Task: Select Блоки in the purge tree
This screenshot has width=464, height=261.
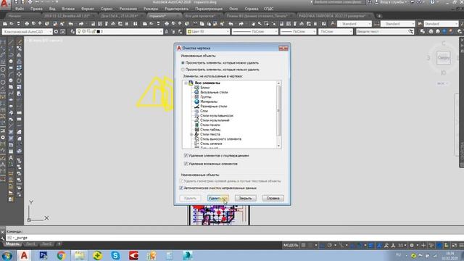Action: [x=204, y=88]
